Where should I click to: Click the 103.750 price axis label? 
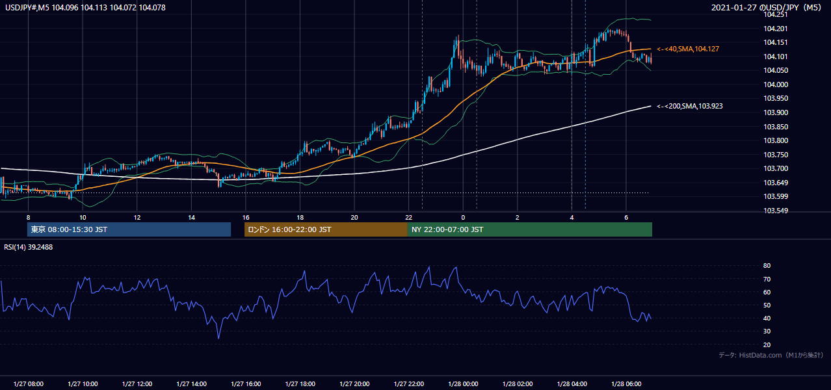click(775, 155)
